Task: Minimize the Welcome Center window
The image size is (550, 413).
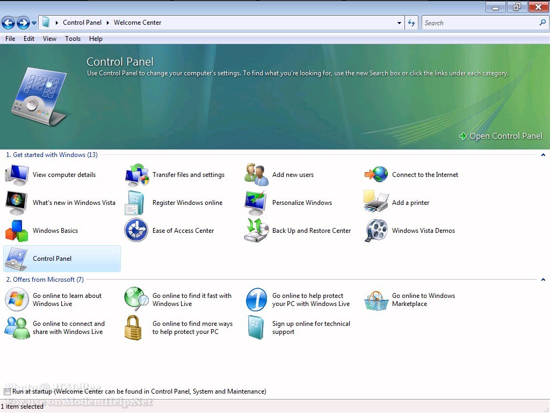Action: pos(495,7)
